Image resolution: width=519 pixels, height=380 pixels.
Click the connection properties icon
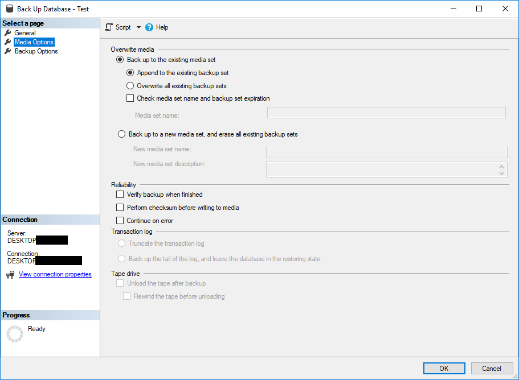(10, 275)
